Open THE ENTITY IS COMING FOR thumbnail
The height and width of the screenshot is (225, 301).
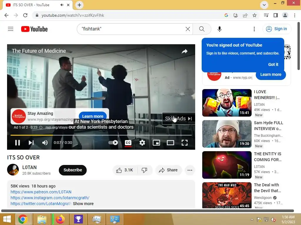[x=227, y=165]
